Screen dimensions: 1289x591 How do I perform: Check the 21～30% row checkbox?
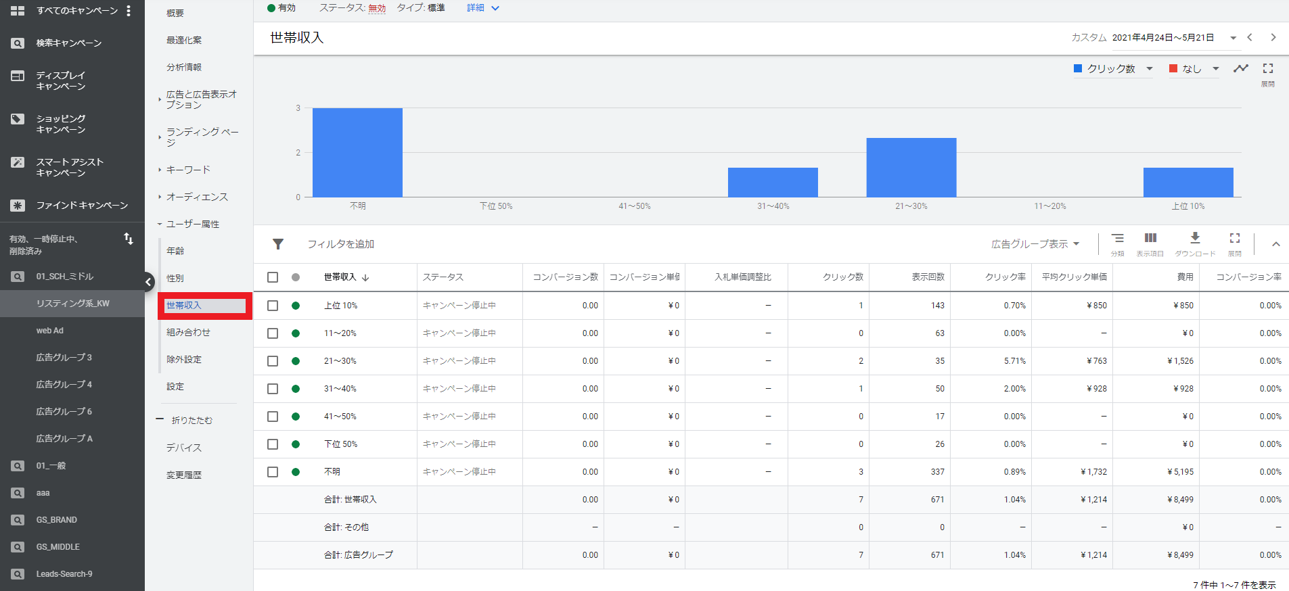(x=273, y=361)
